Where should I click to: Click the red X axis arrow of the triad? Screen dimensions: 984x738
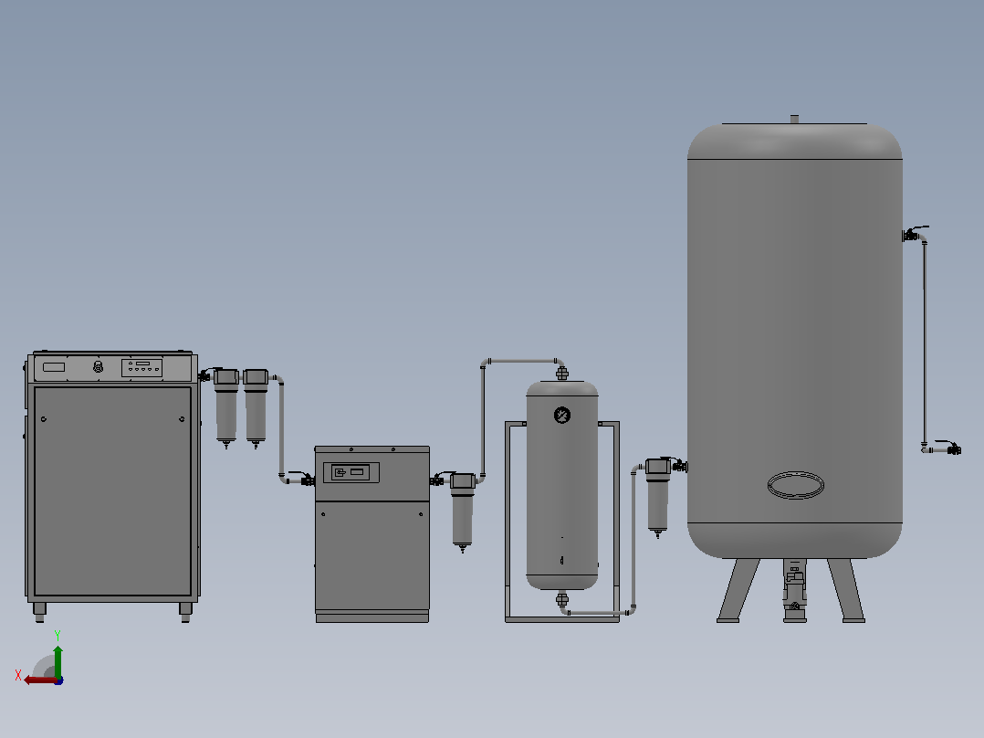point(39,680)
